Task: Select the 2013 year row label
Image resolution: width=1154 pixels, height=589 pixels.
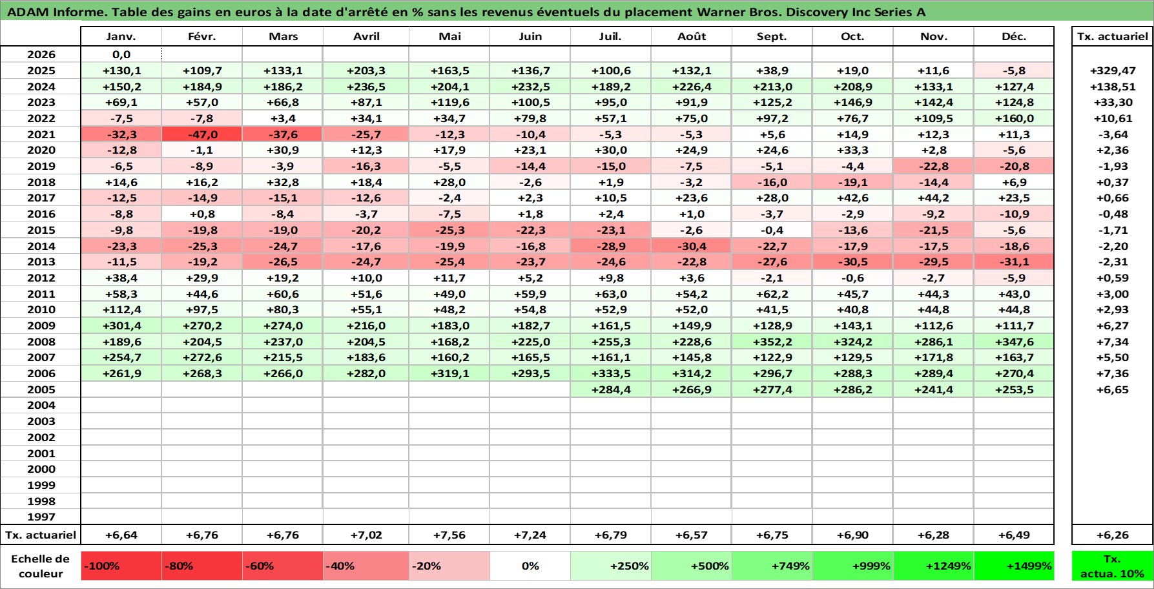Action: (41, 262)
